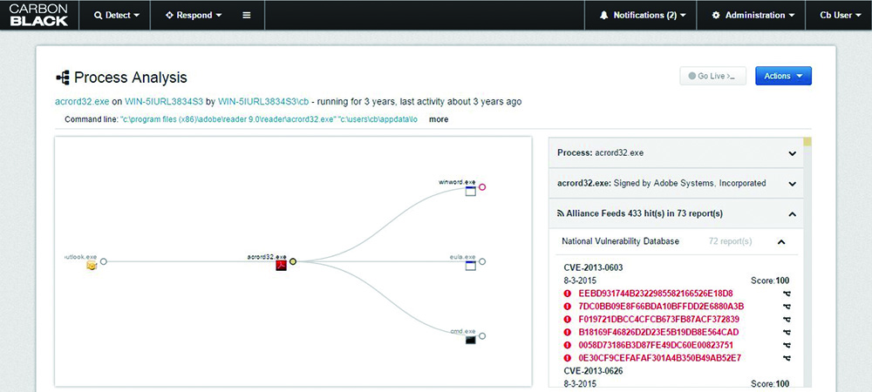Select the eula.exe window icon
872x392 pixels.
pyautogui.click(x=471, y=266)
